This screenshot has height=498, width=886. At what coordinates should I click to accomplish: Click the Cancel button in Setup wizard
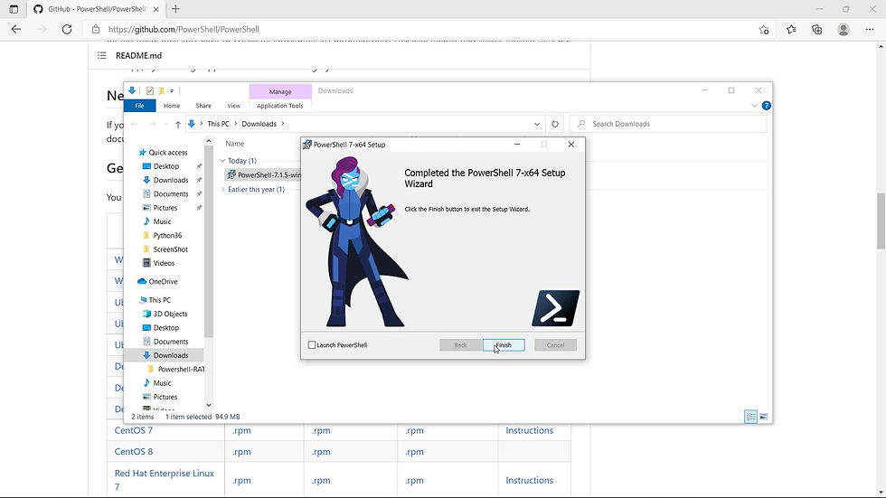pos(555,345)
